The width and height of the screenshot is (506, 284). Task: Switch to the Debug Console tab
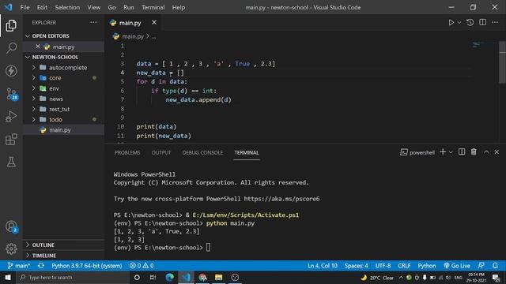click(202, 152)
